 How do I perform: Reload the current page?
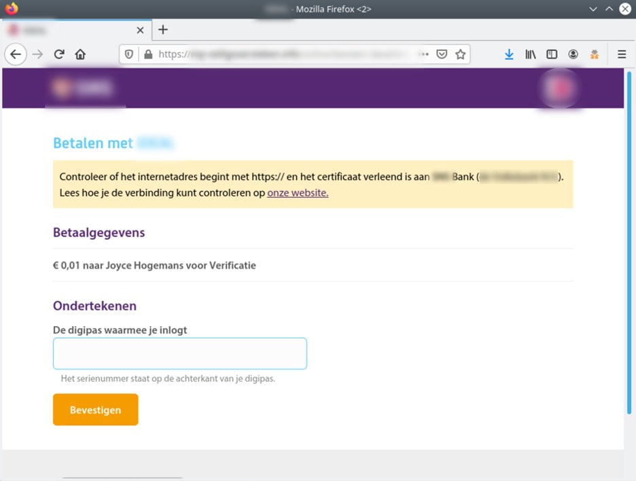pos(59,54)
